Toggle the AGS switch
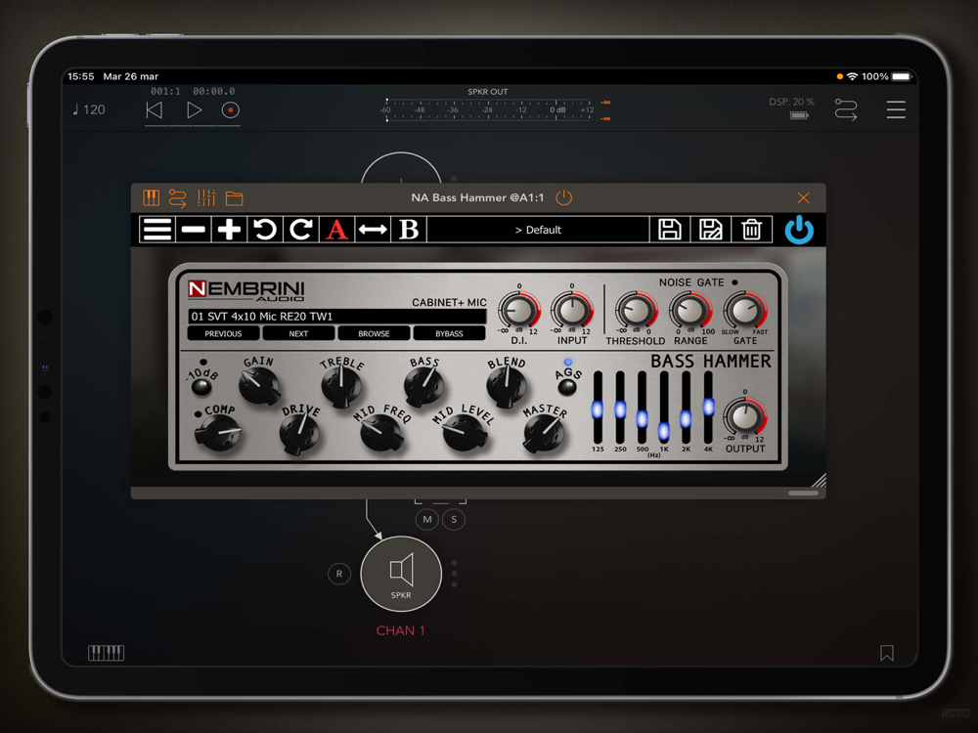Viewport: 978px width, 733px height. [x=567, y=387]
